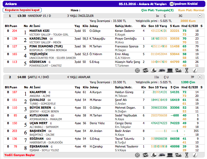Click the top hat icon under race 2
The width and height of the screenshot is (207, 159).
pyautogui.click(x=170, y=155)
